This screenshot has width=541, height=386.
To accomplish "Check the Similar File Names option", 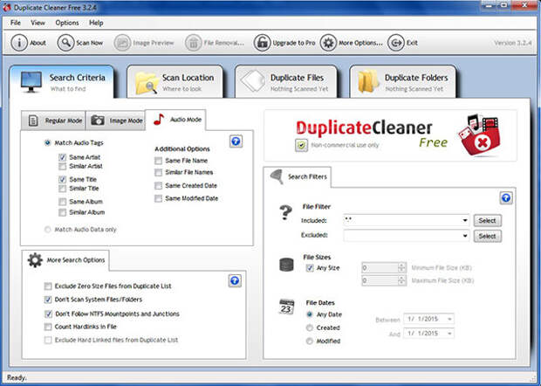I will click(x=158, y=172).
